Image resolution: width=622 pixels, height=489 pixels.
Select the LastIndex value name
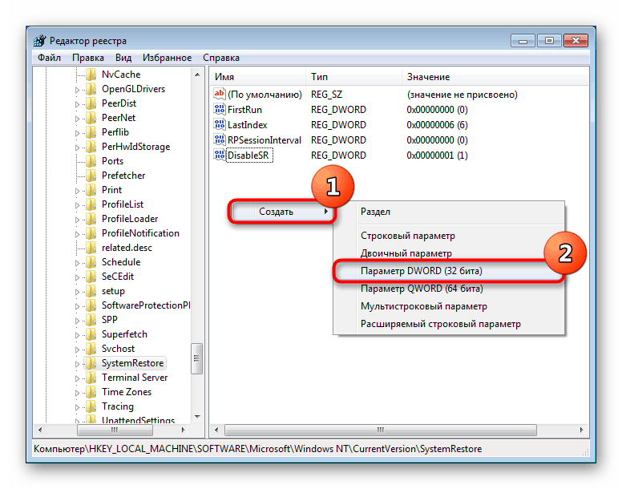[x=247, y=124]
